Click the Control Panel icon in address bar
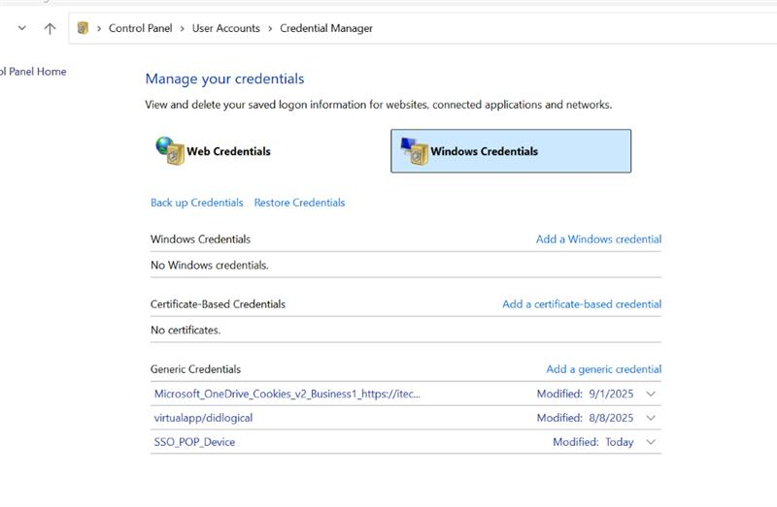The height and width of the screenshot is (507, 777). [83, 28]
